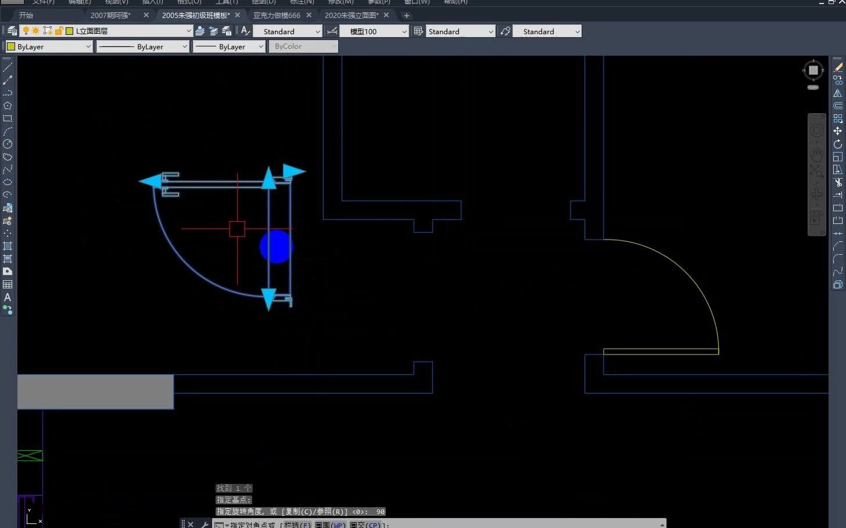Image resolution: width=846 pixels, height=528 pixels.
Task: Select the Spline tool
Action: [x=8, y=169]
